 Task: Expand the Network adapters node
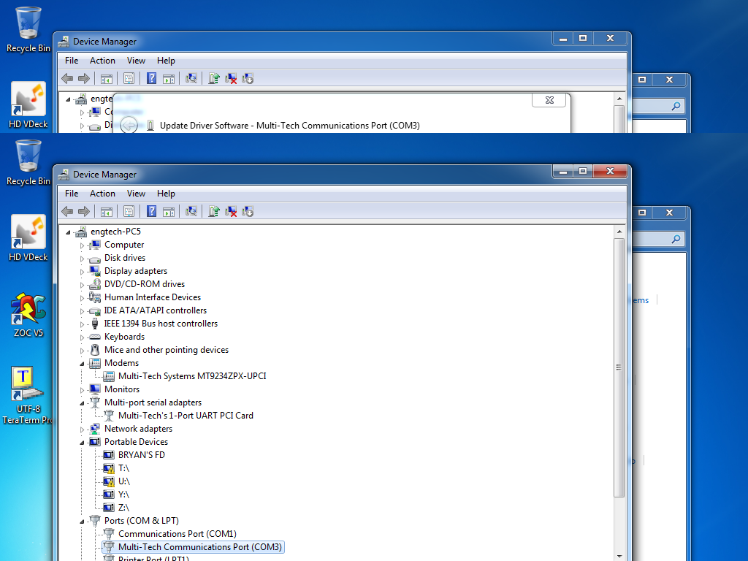click(83, 430)
